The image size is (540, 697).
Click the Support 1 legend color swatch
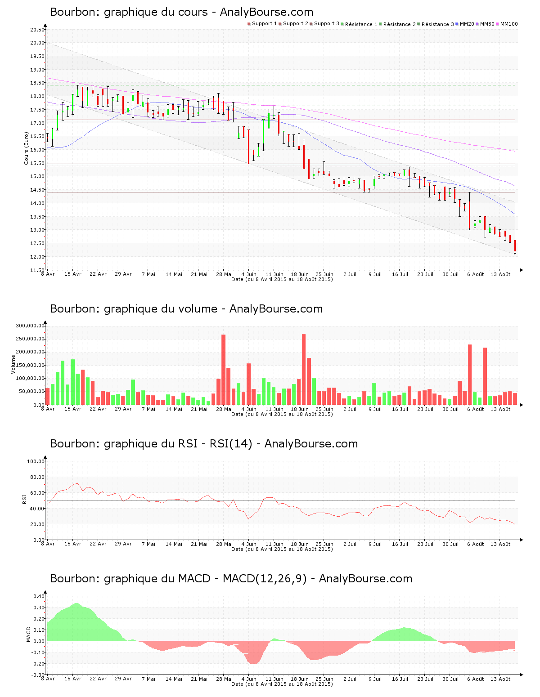[x=249, y=24]
